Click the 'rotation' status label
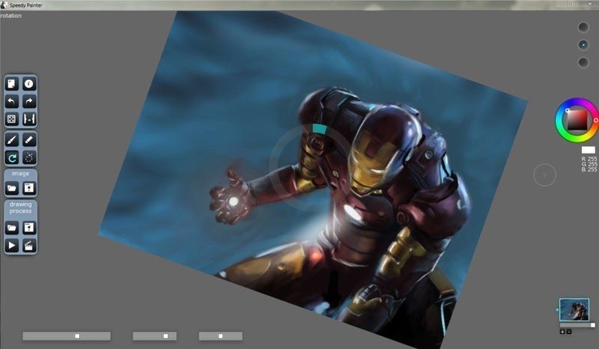 click(x=10, y=16)
